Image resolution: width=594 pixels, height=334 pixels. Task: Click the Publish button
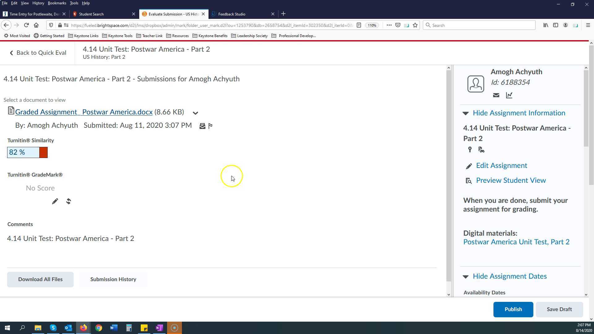pos(513,310)
